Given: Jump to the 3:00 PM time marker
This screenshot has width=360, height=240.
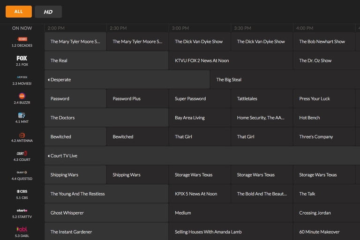Looking at the screenshot, I should point(180,28).
